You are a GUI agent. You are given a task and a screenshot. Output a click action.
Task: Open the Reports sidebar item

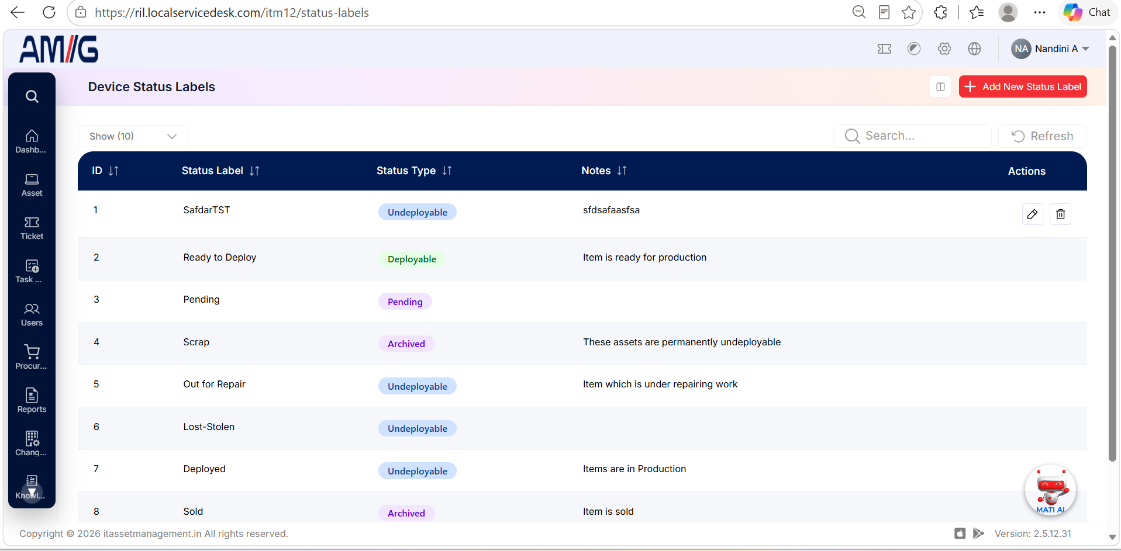[32, 401]
